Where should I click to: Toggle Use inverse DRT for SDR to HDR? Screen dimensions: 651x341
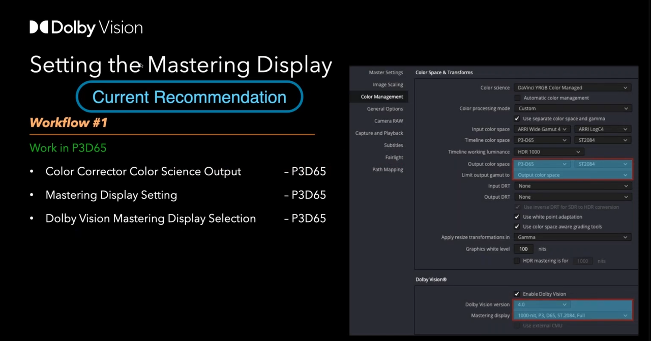click(517, 207)
